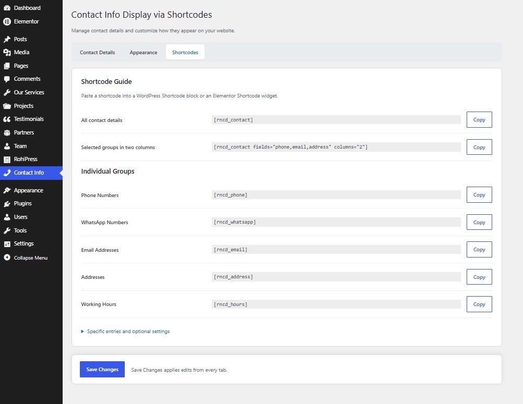
Task: Click the [rncd_email] shortcode field
Action: pyautogui.click(x=336, y=250)
